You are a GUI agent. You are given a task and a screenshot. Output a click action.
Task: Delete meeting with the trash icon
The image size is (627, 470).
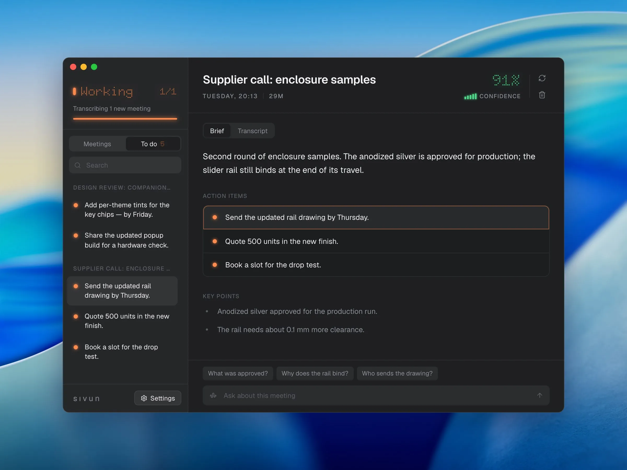point(542,95)
